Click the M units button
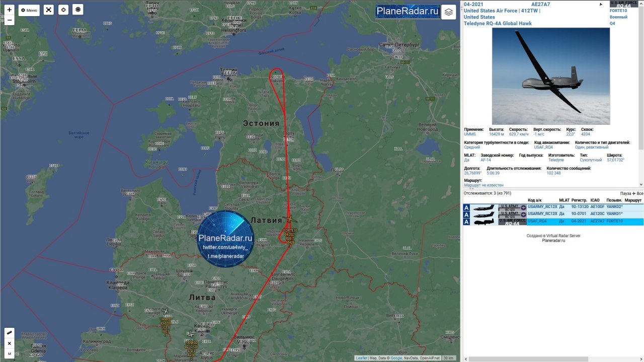This screenshot has width=644, height=362. click(x=9, y=353)
